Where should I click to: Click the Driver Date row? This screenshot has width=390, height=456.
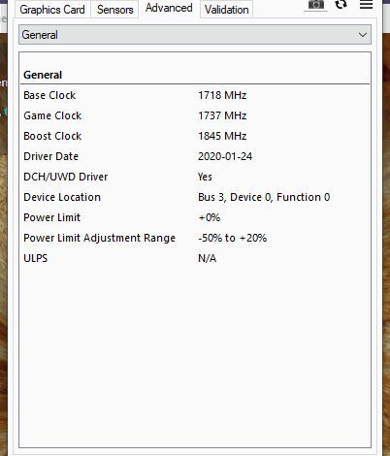195,156
